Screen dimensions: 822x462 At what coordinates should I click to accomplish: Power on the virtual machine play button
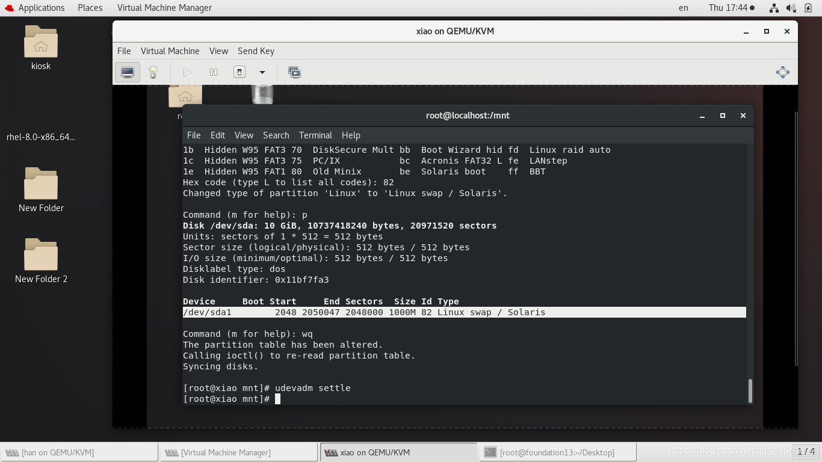187,72
